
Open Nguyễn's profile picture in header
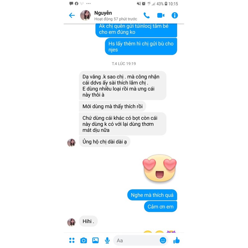click(86, 15)
